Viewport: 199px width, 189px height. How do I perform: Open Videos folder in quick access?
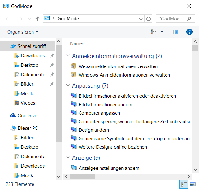pos(28,103)
